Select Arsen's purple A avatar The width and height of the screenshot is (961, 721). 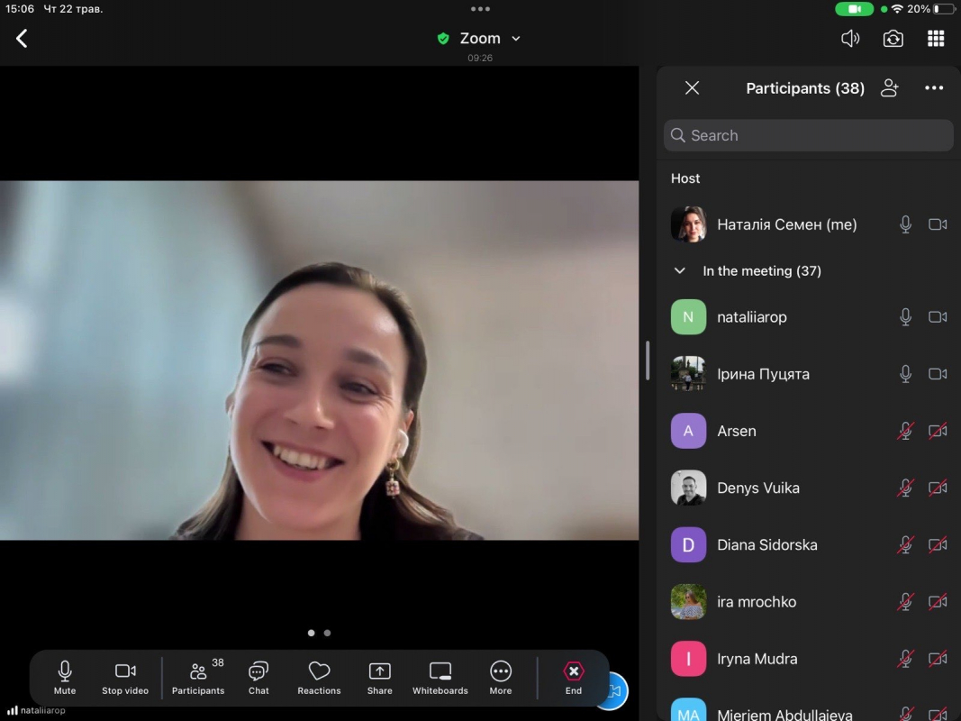click(688, 431)
